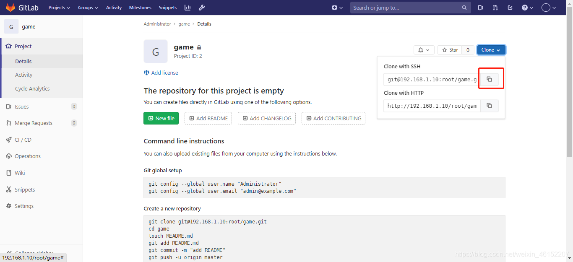Go to Activity in top navbar
The image size is (573, 262).
(114, 8)
